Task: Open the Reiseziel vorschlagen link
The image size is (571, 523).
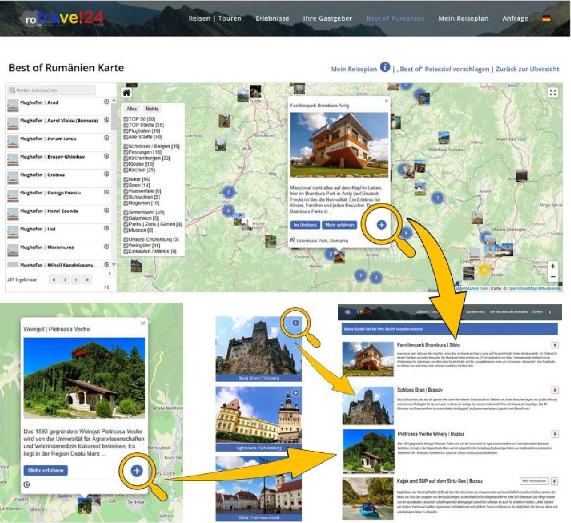Action: coord(443,69)
